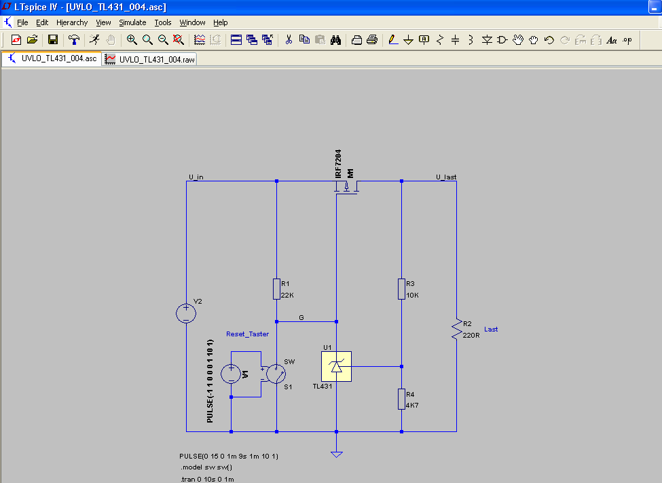Open the Hierarchy menu

tap(72, 22)
